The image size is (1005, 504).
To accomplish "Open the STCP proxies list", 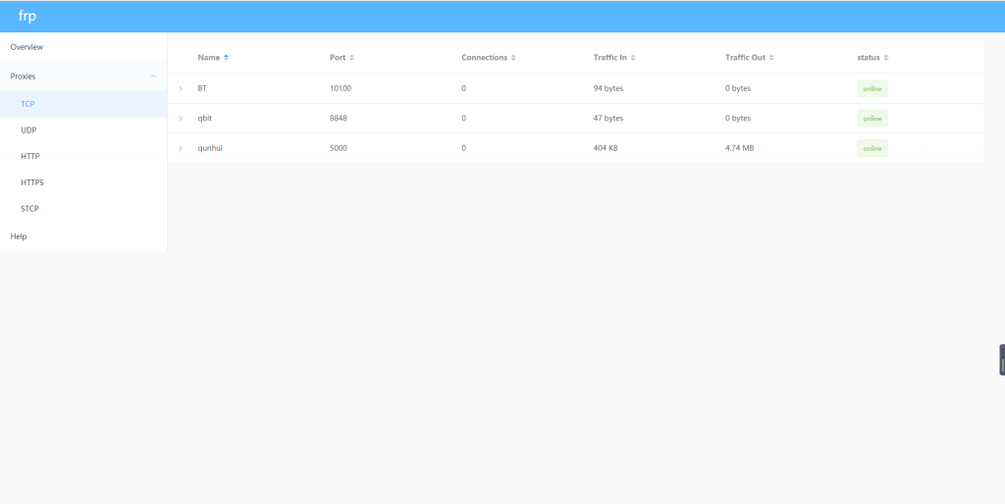I will pyautogui.click(x=83, y=209).
